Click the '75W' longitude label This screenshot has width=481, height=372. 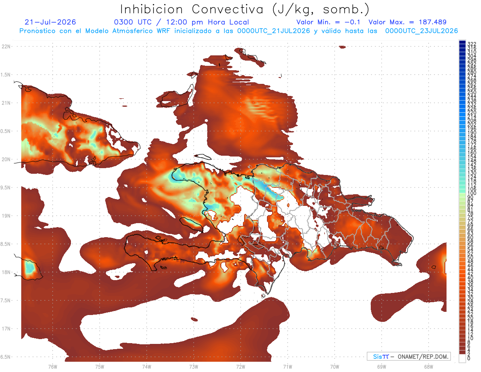tap(100, 366)
